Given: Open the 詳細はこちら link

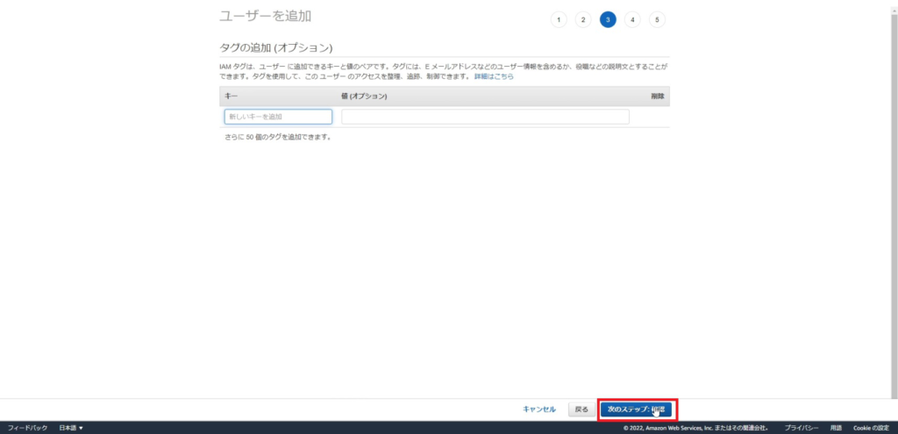Looking at the screenshot, I should coord(494,77).
